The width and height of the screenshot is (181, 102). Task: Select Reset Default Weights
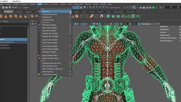(50, 49)
